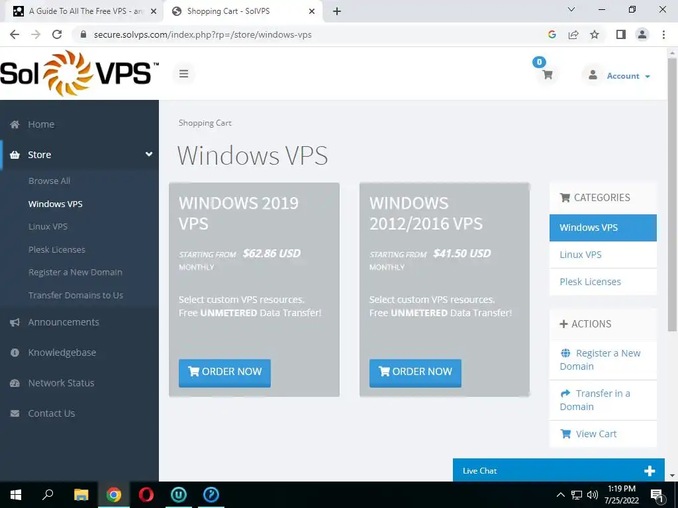678x508 pixels.
Task: Switch to the Free VPS guide tab
Action: [85, 11]
